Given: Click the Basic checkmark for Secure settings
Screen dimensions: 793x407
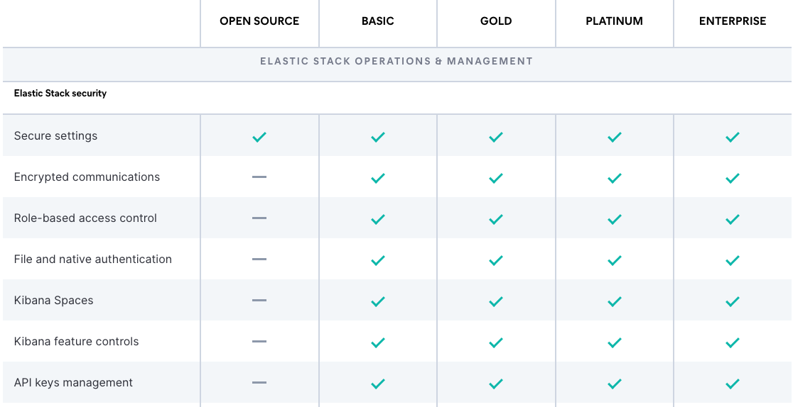Looking at the screenshot, I should [x=378, y=137].
